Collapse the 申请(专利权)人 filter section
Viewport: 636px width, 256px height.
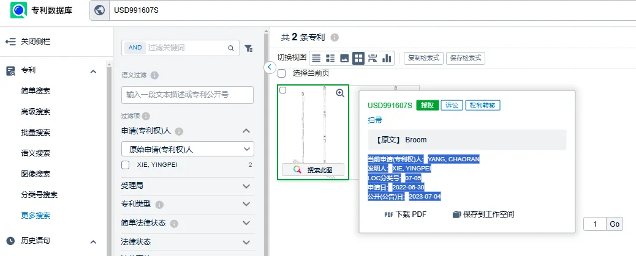246,131
